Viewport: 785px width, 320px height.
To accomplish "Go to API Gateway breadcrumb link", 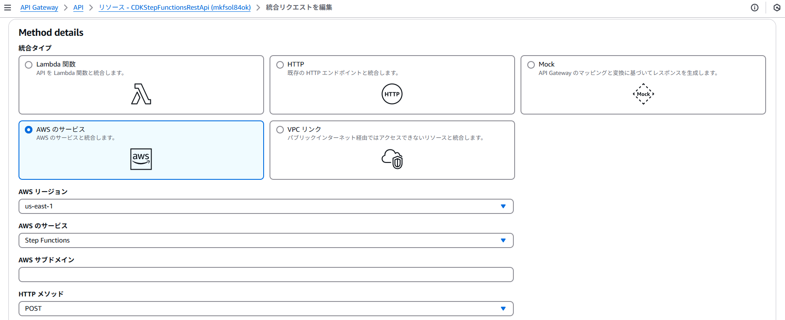I will [x=39, y=8].
